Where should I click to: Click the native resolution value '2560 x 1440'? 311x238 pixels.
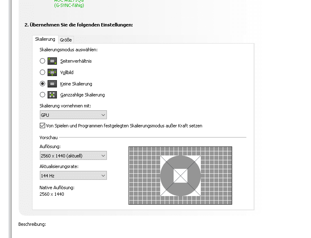pyautogui.click(x=52, y=194)
